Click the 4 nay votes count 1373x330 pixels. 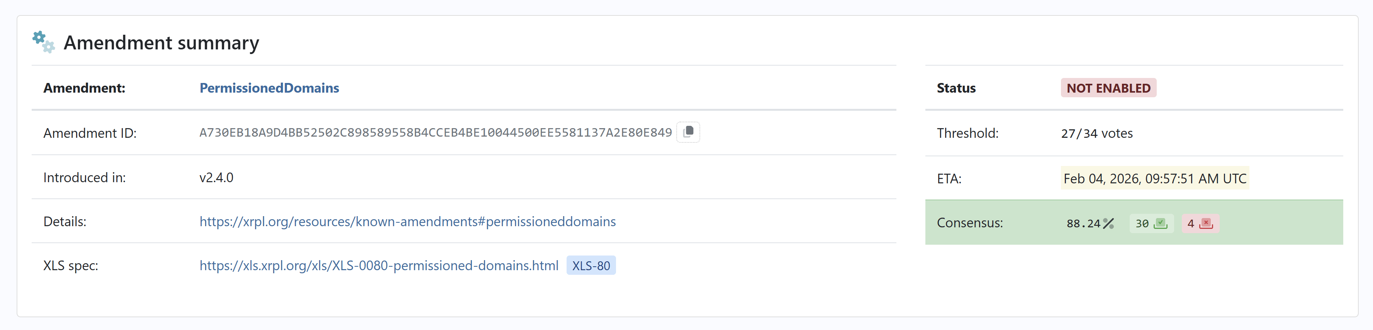(x=1191, y=223)
